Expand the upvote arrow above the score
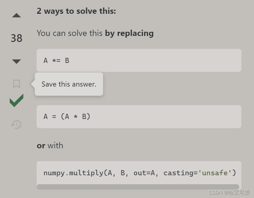The height and width of the screenshot is (198, 254). coord(16,15)
